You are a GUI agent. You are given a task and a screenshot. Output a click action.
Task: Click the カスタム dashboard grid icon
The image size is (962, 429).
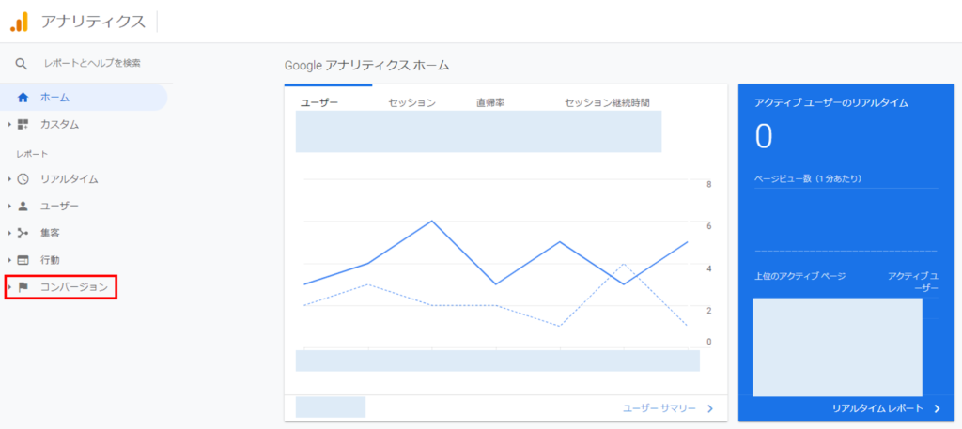coord(23,125)
